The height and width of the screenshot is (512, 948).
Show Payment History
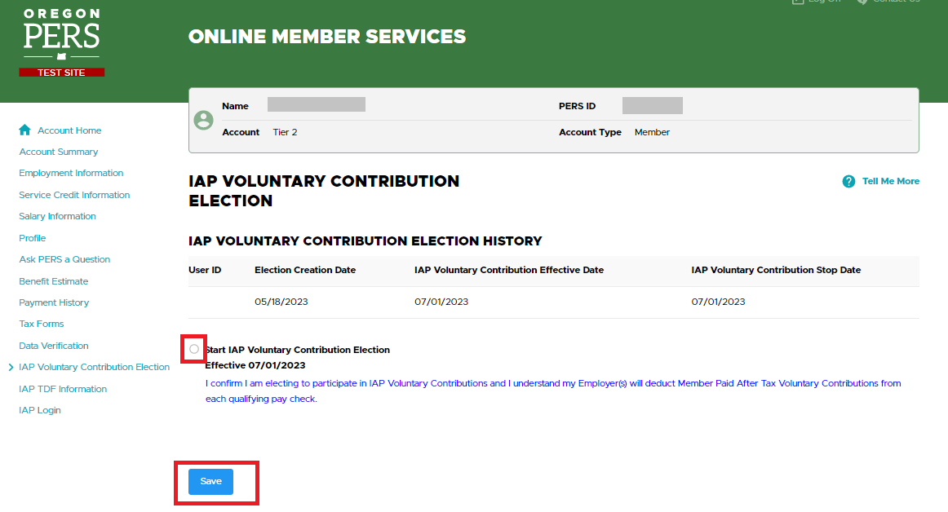pos(54,303)
